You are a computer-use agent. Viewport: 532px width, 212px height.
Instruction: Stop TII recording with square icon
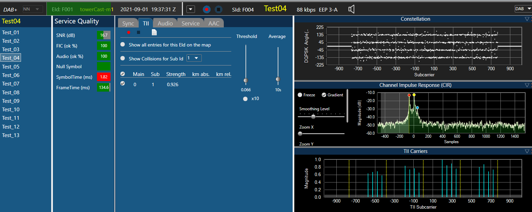pyautogui.click(x=138, y=32)
